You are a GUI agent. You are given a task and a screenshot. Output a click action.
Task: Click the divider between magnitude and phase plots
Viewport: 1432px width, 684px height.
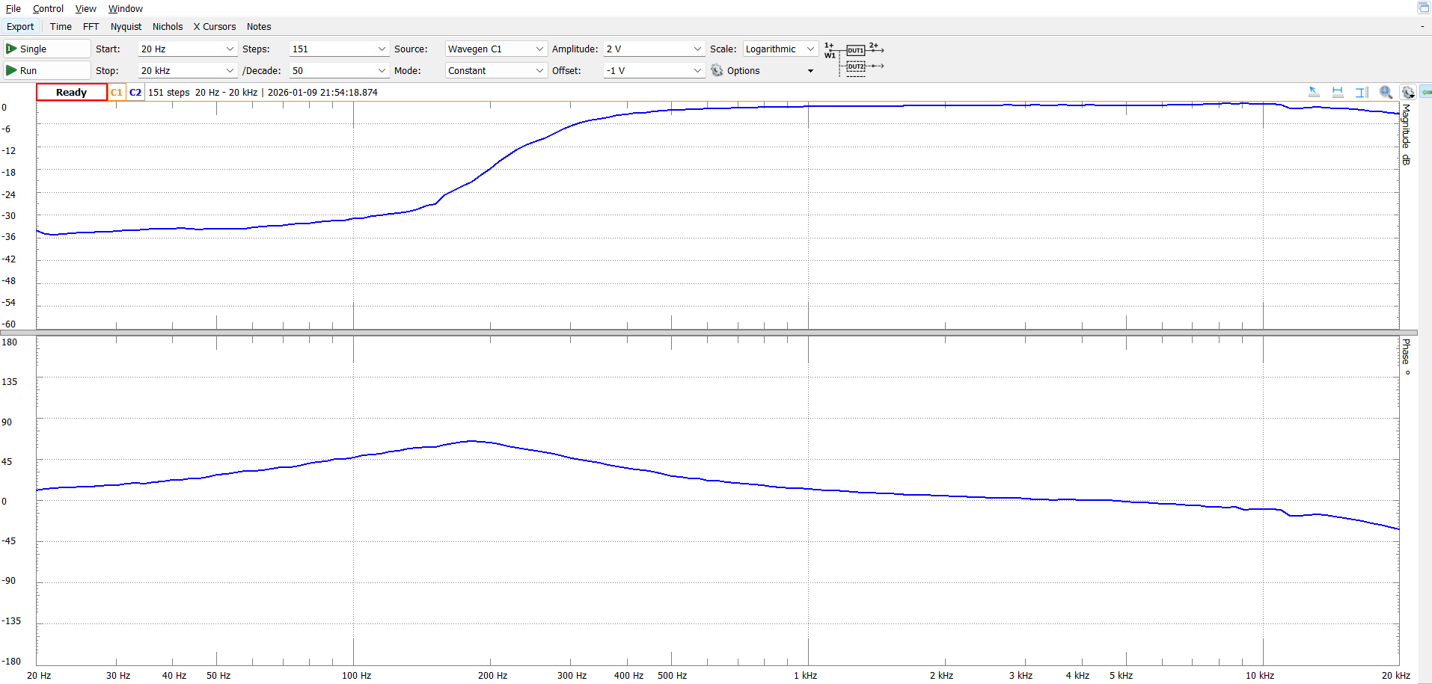[718, 333]
